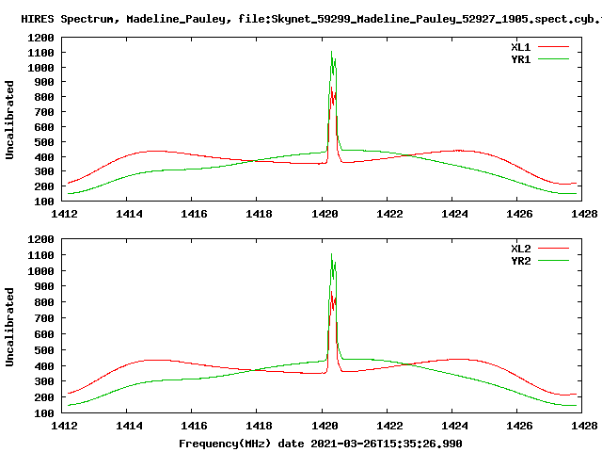Click the 1418 frequency tick under the upper plot
Screen dimensions: 602x452
point(259,214)
